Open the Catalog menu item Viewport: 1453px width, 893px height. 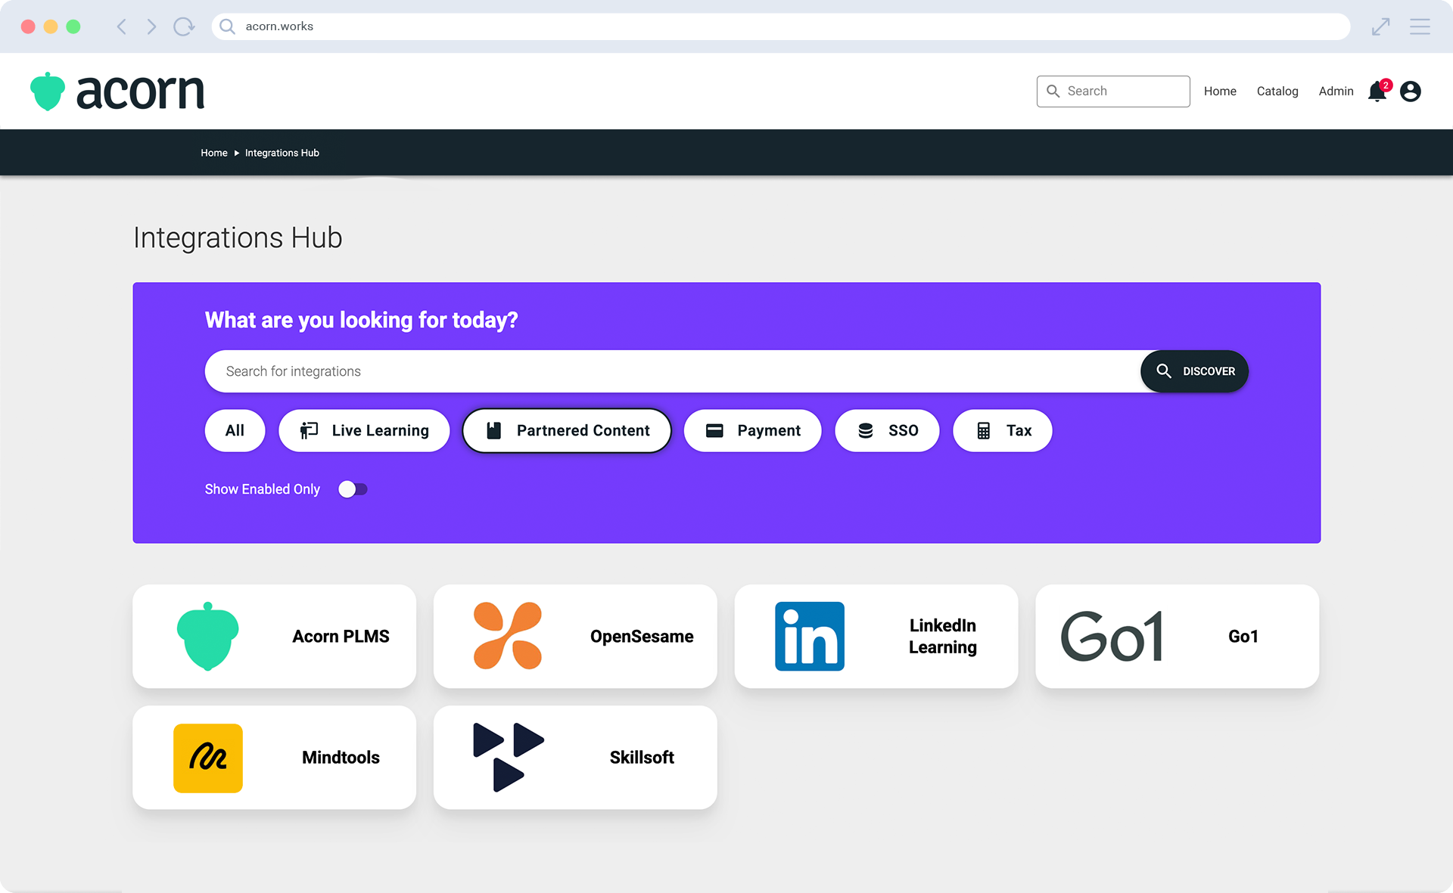click(x=1277, y=91)
